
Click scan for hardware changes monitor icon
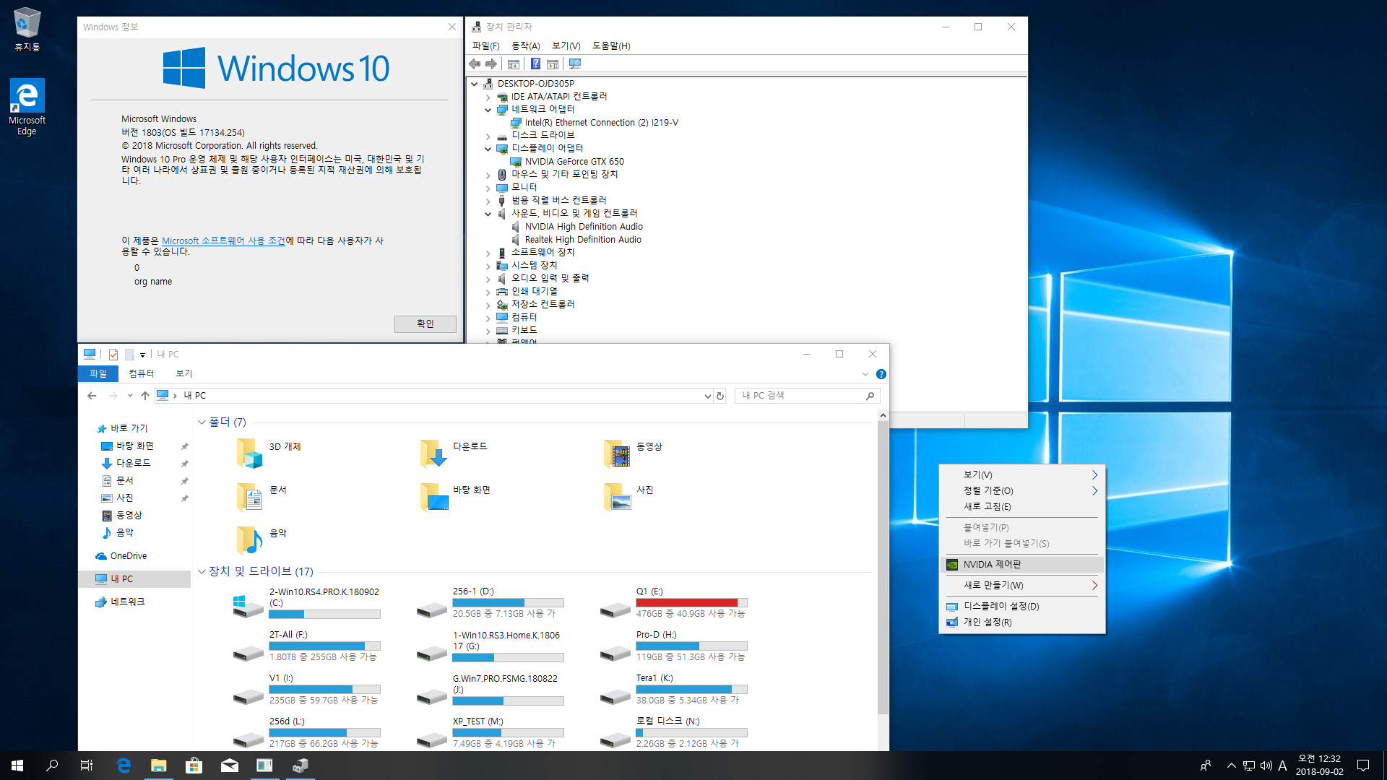tap(575, 64)
